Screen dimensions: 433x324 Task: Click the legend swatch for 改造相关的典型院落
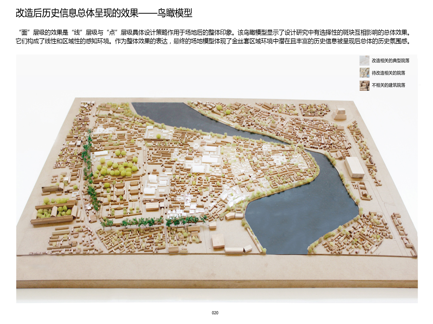[364, 60]
